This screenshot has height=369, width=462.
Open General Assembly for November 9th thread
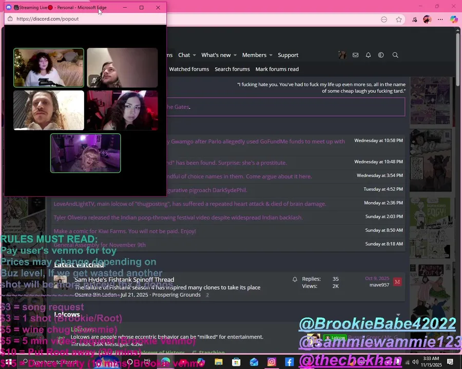(100, 245)
